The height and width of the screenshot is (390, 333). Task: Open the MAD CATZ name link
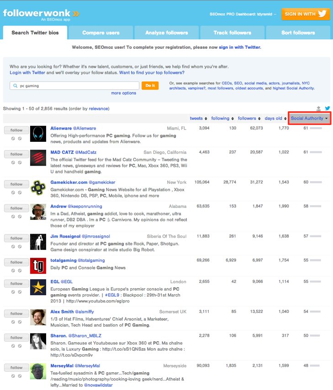tap(62, 152)
